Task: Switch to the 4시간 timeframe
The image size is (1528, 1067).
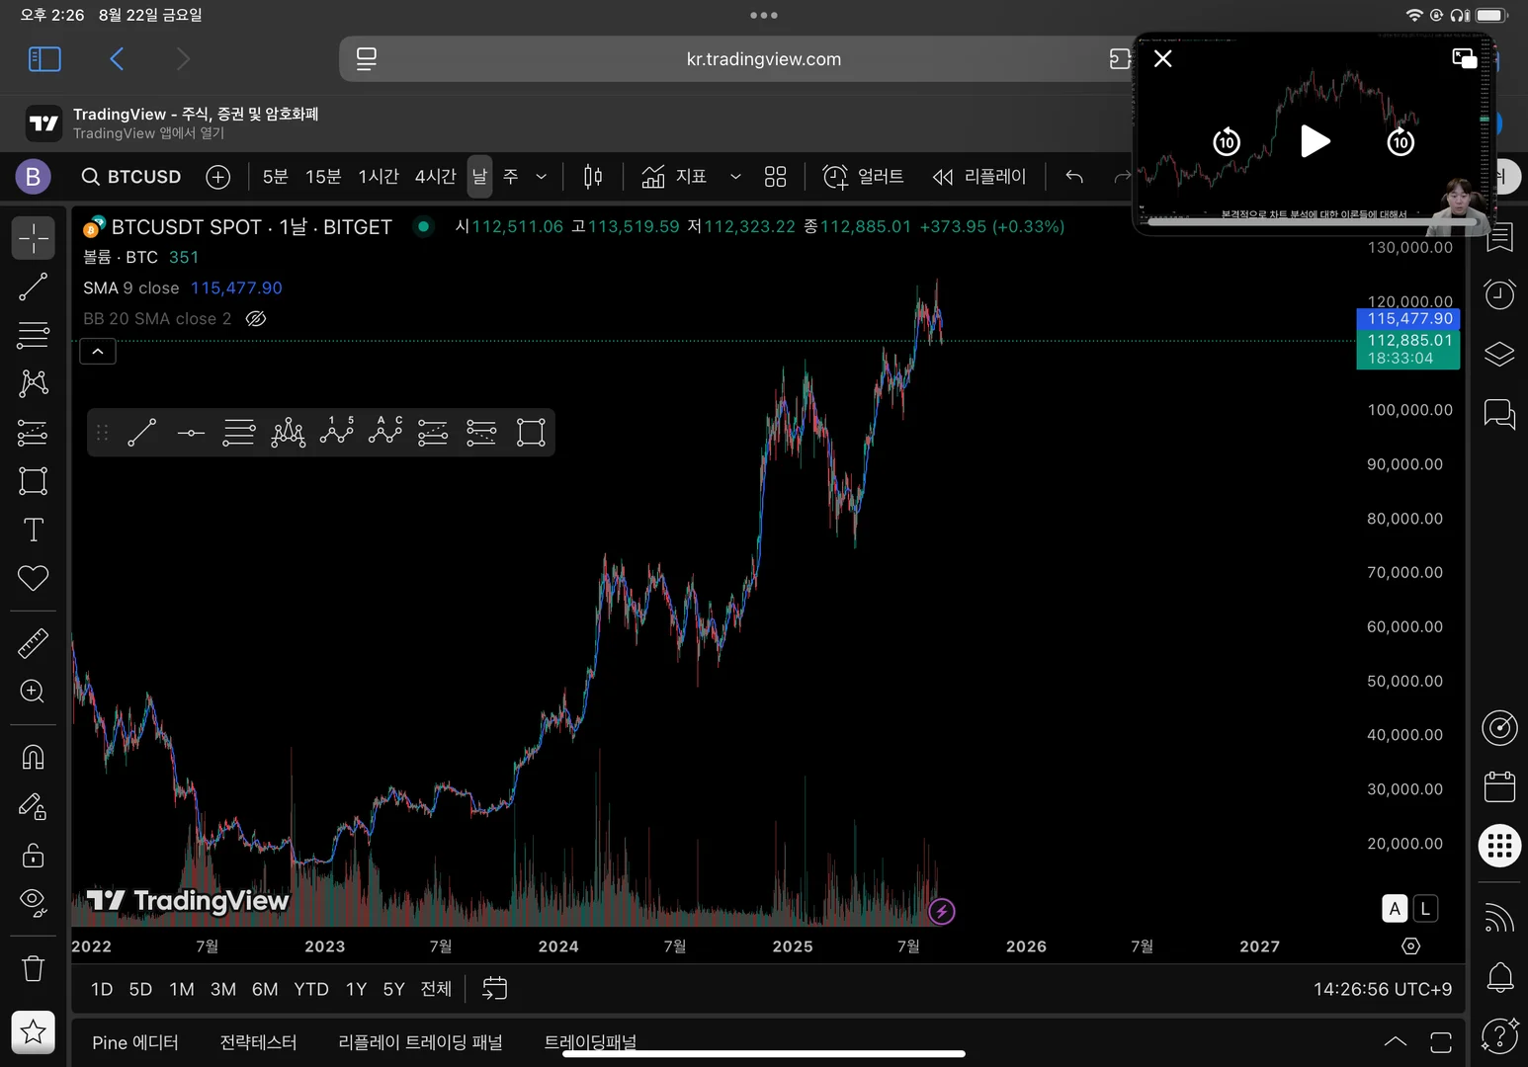Action: point(436,177)
